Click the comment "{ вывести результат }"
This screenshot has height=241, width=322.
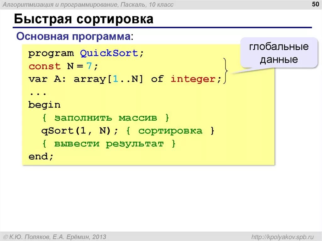coord(109,144)
